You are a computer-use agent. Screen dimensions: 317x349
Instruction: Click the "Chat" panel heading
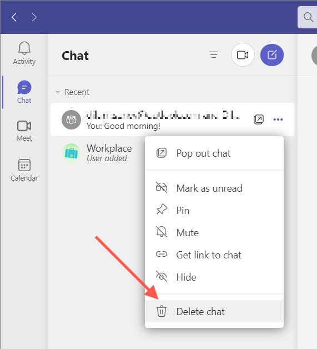[75, 56]
